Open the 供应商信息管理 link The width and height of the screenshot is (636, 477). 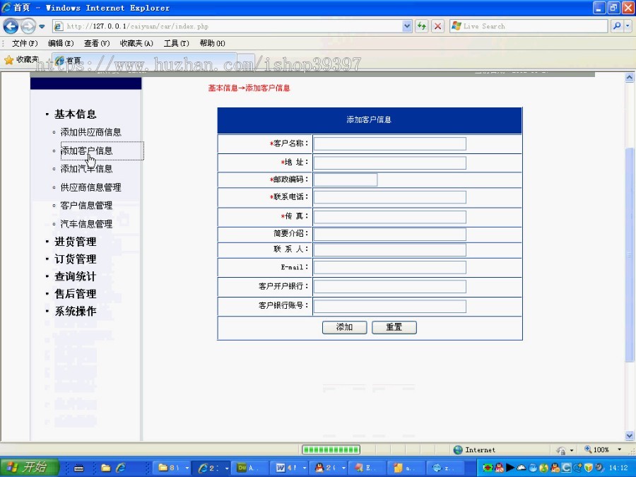(91, 187)
